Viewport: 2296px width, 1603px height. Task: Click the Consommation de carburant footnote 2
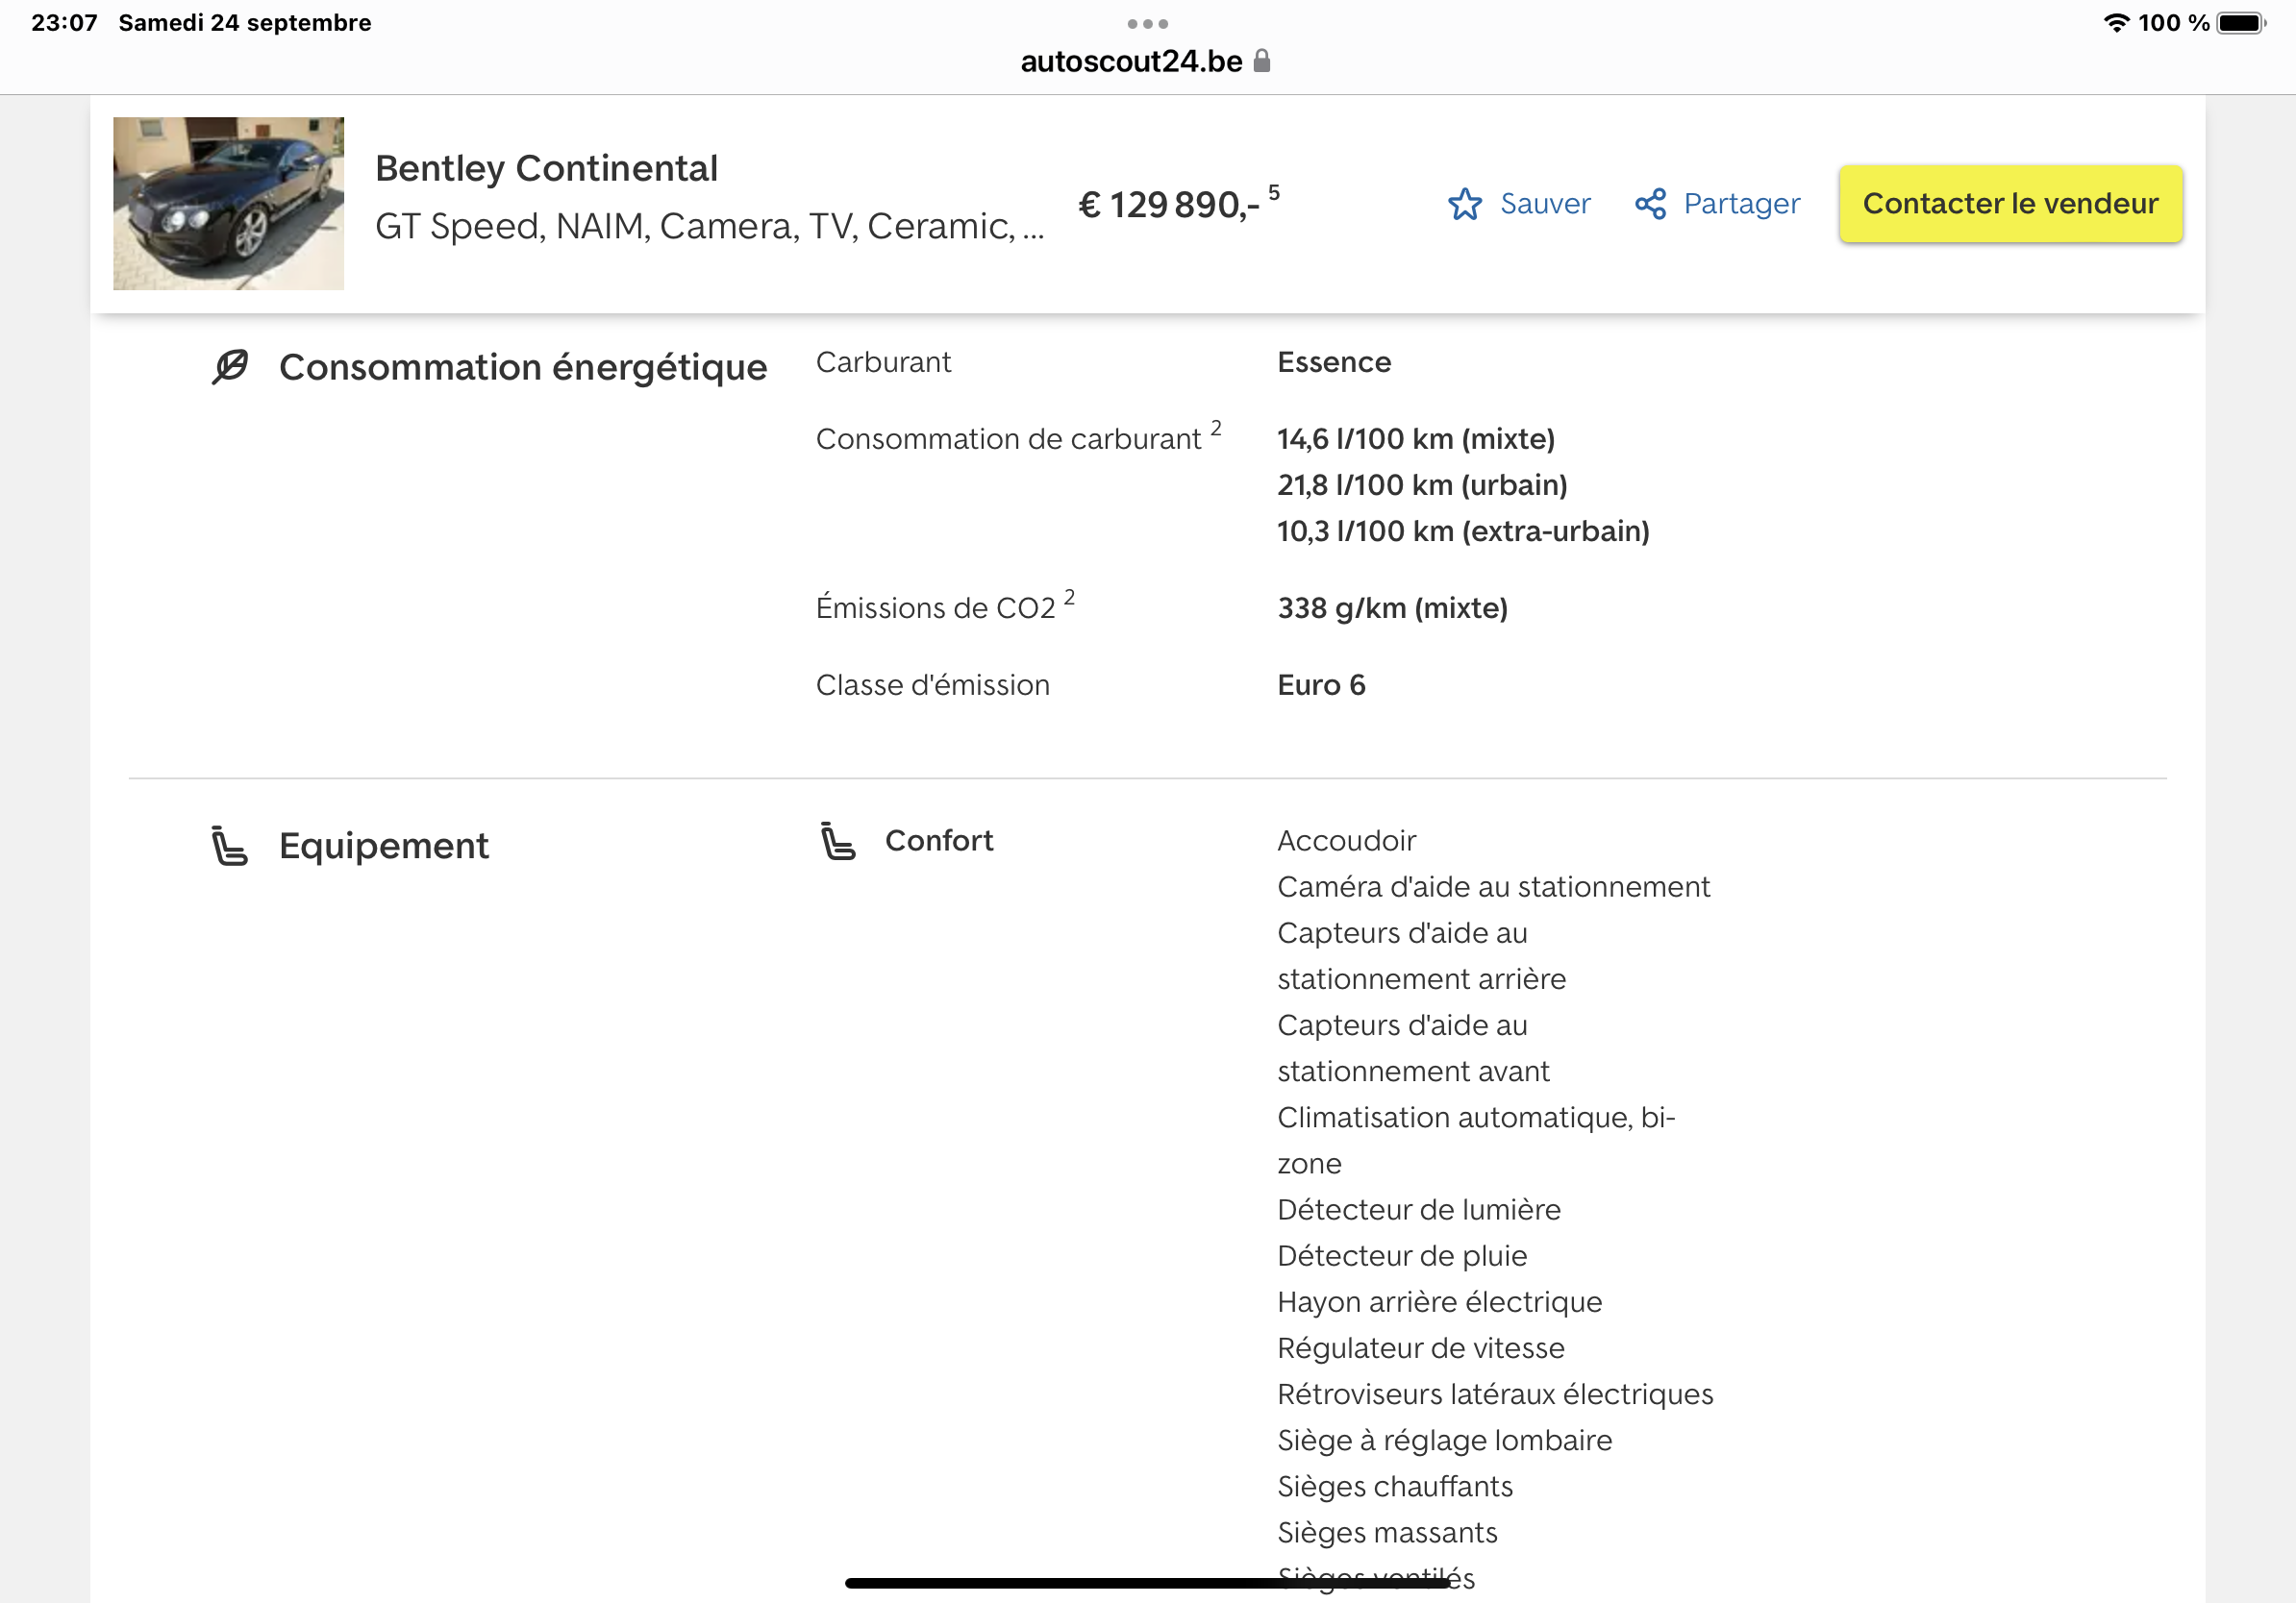1215,428
